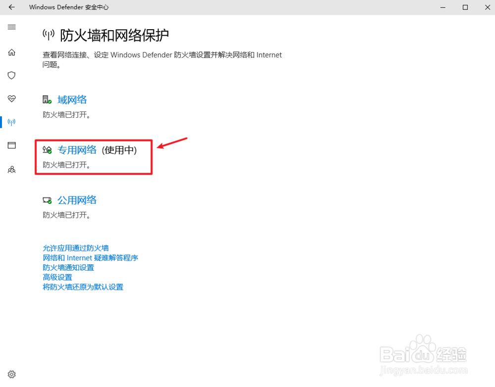Click 高级设置 link
This screenshot has height=387, width=495.
click(57, 278)
